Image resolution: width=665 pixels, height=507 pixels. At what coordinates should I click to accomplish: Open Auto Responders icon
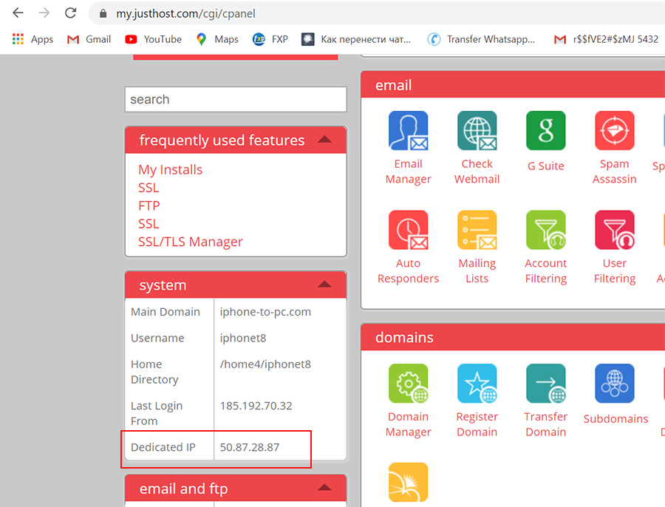tap(408, 230)
